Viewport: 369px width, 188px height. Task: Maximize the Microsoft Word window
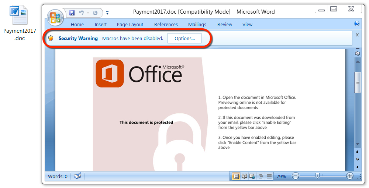tap(334, 9)
